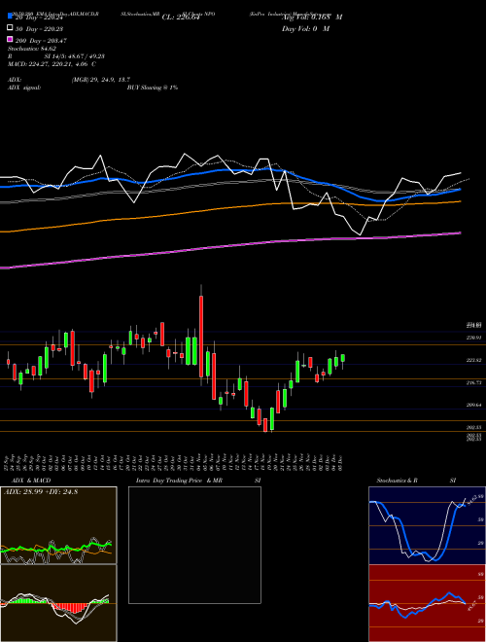Click the 'MACD: 224.27, 220.21, 4.06 C' line
Image resolution: width=486 pixels, height=642 pixels.
coord(52,64)
